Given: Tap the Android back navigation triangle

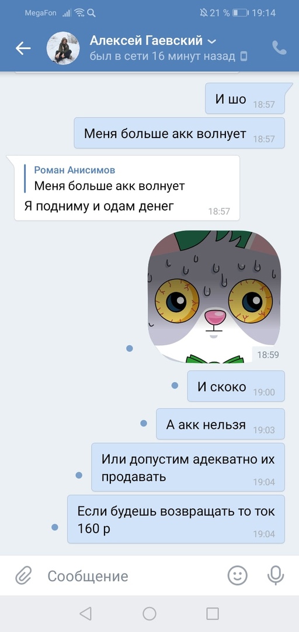Looking at the screenshot, I should pos(85,613).
